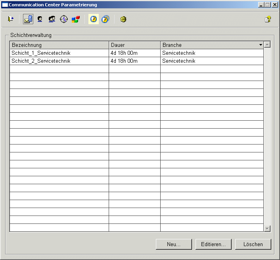
Task: Click the exit door toolbar icon
Action: click(11, 19)
